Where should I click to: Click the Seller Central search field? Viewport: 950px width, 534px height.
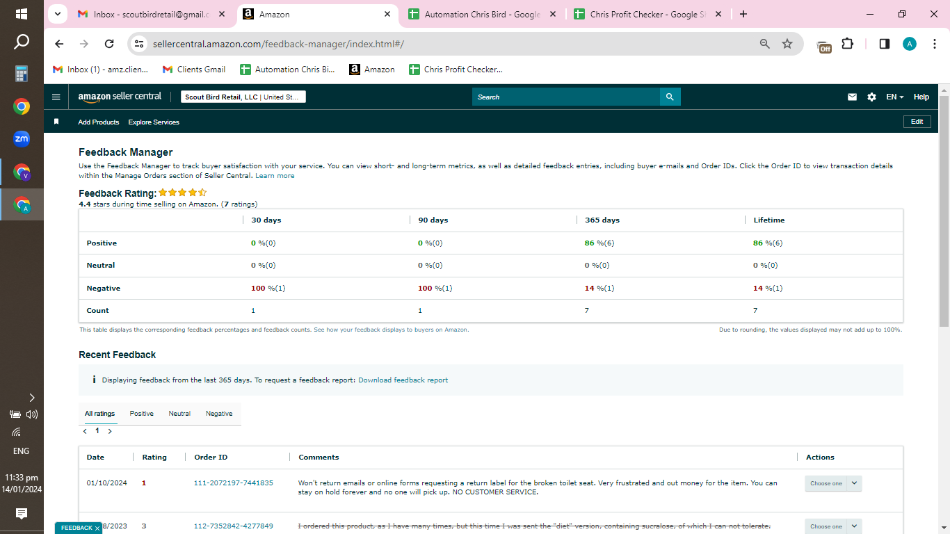point(565,97)
